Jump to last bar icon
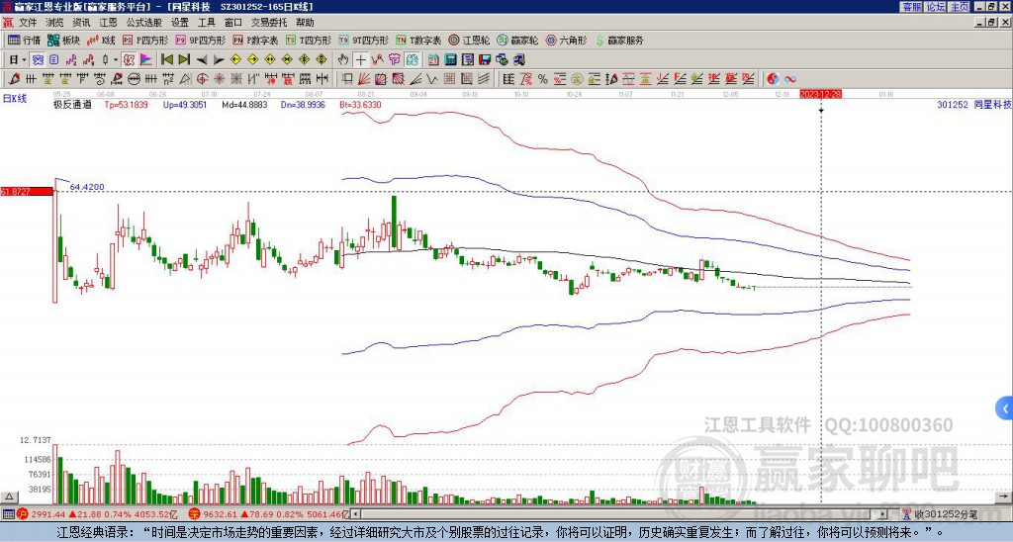The width and height of the screenshot is (1013, 542). coord(184,59)
